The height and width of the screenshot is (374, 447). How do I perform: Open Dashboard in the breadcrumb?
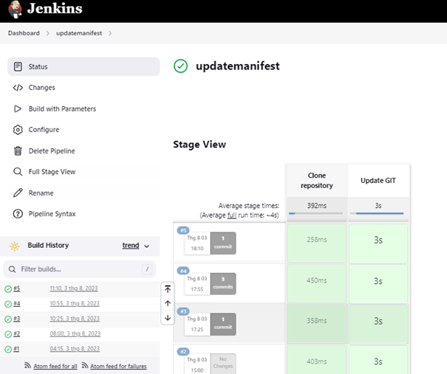24,33
